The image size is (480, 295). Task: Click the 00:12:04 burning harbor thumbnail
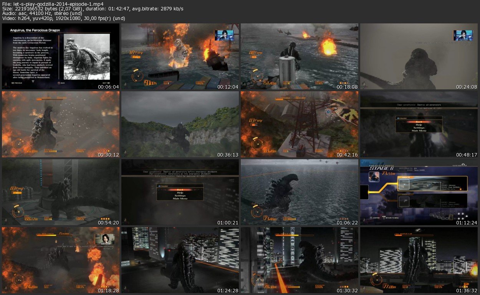point(180,56)
